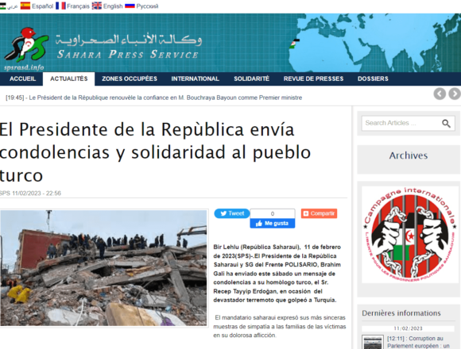The width and height of the screenshot is (461, 349).
Task: Open the Campagne internationale prisoners banner
Action: (x=410, y=234)
